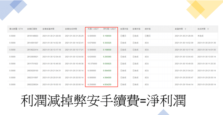Select order number 2814581367

click(33, 43)
